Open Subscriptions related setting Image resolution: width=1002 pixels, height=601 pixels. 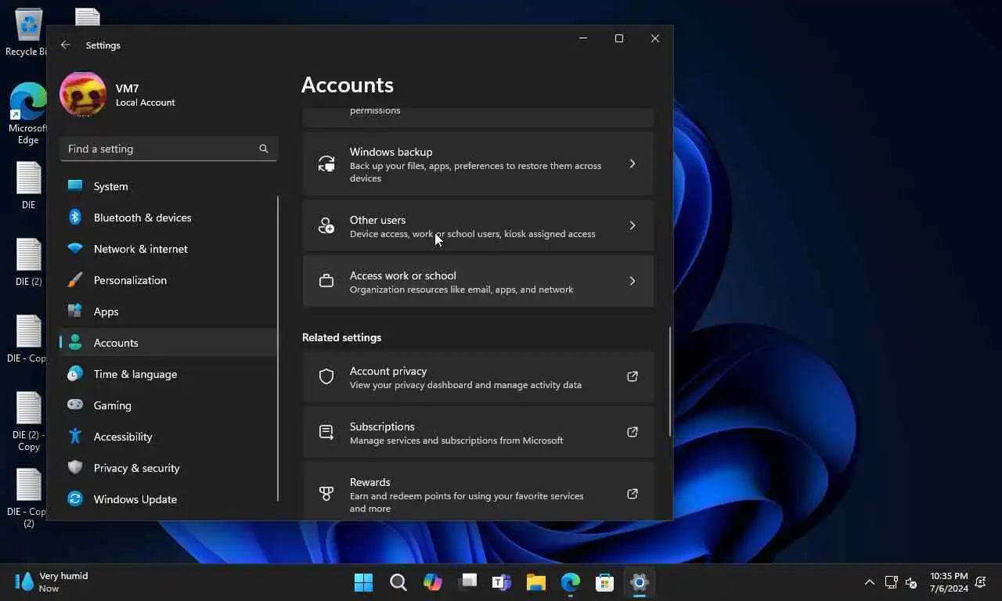pos(478,432)
